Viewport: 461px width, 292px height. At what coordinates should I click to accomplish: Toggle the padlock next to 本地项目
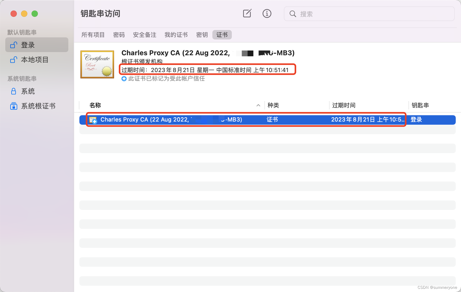click(13, 60)
